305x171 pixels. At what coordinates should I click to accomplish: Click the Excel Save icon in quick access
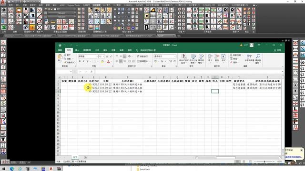(x=60, y=45)
